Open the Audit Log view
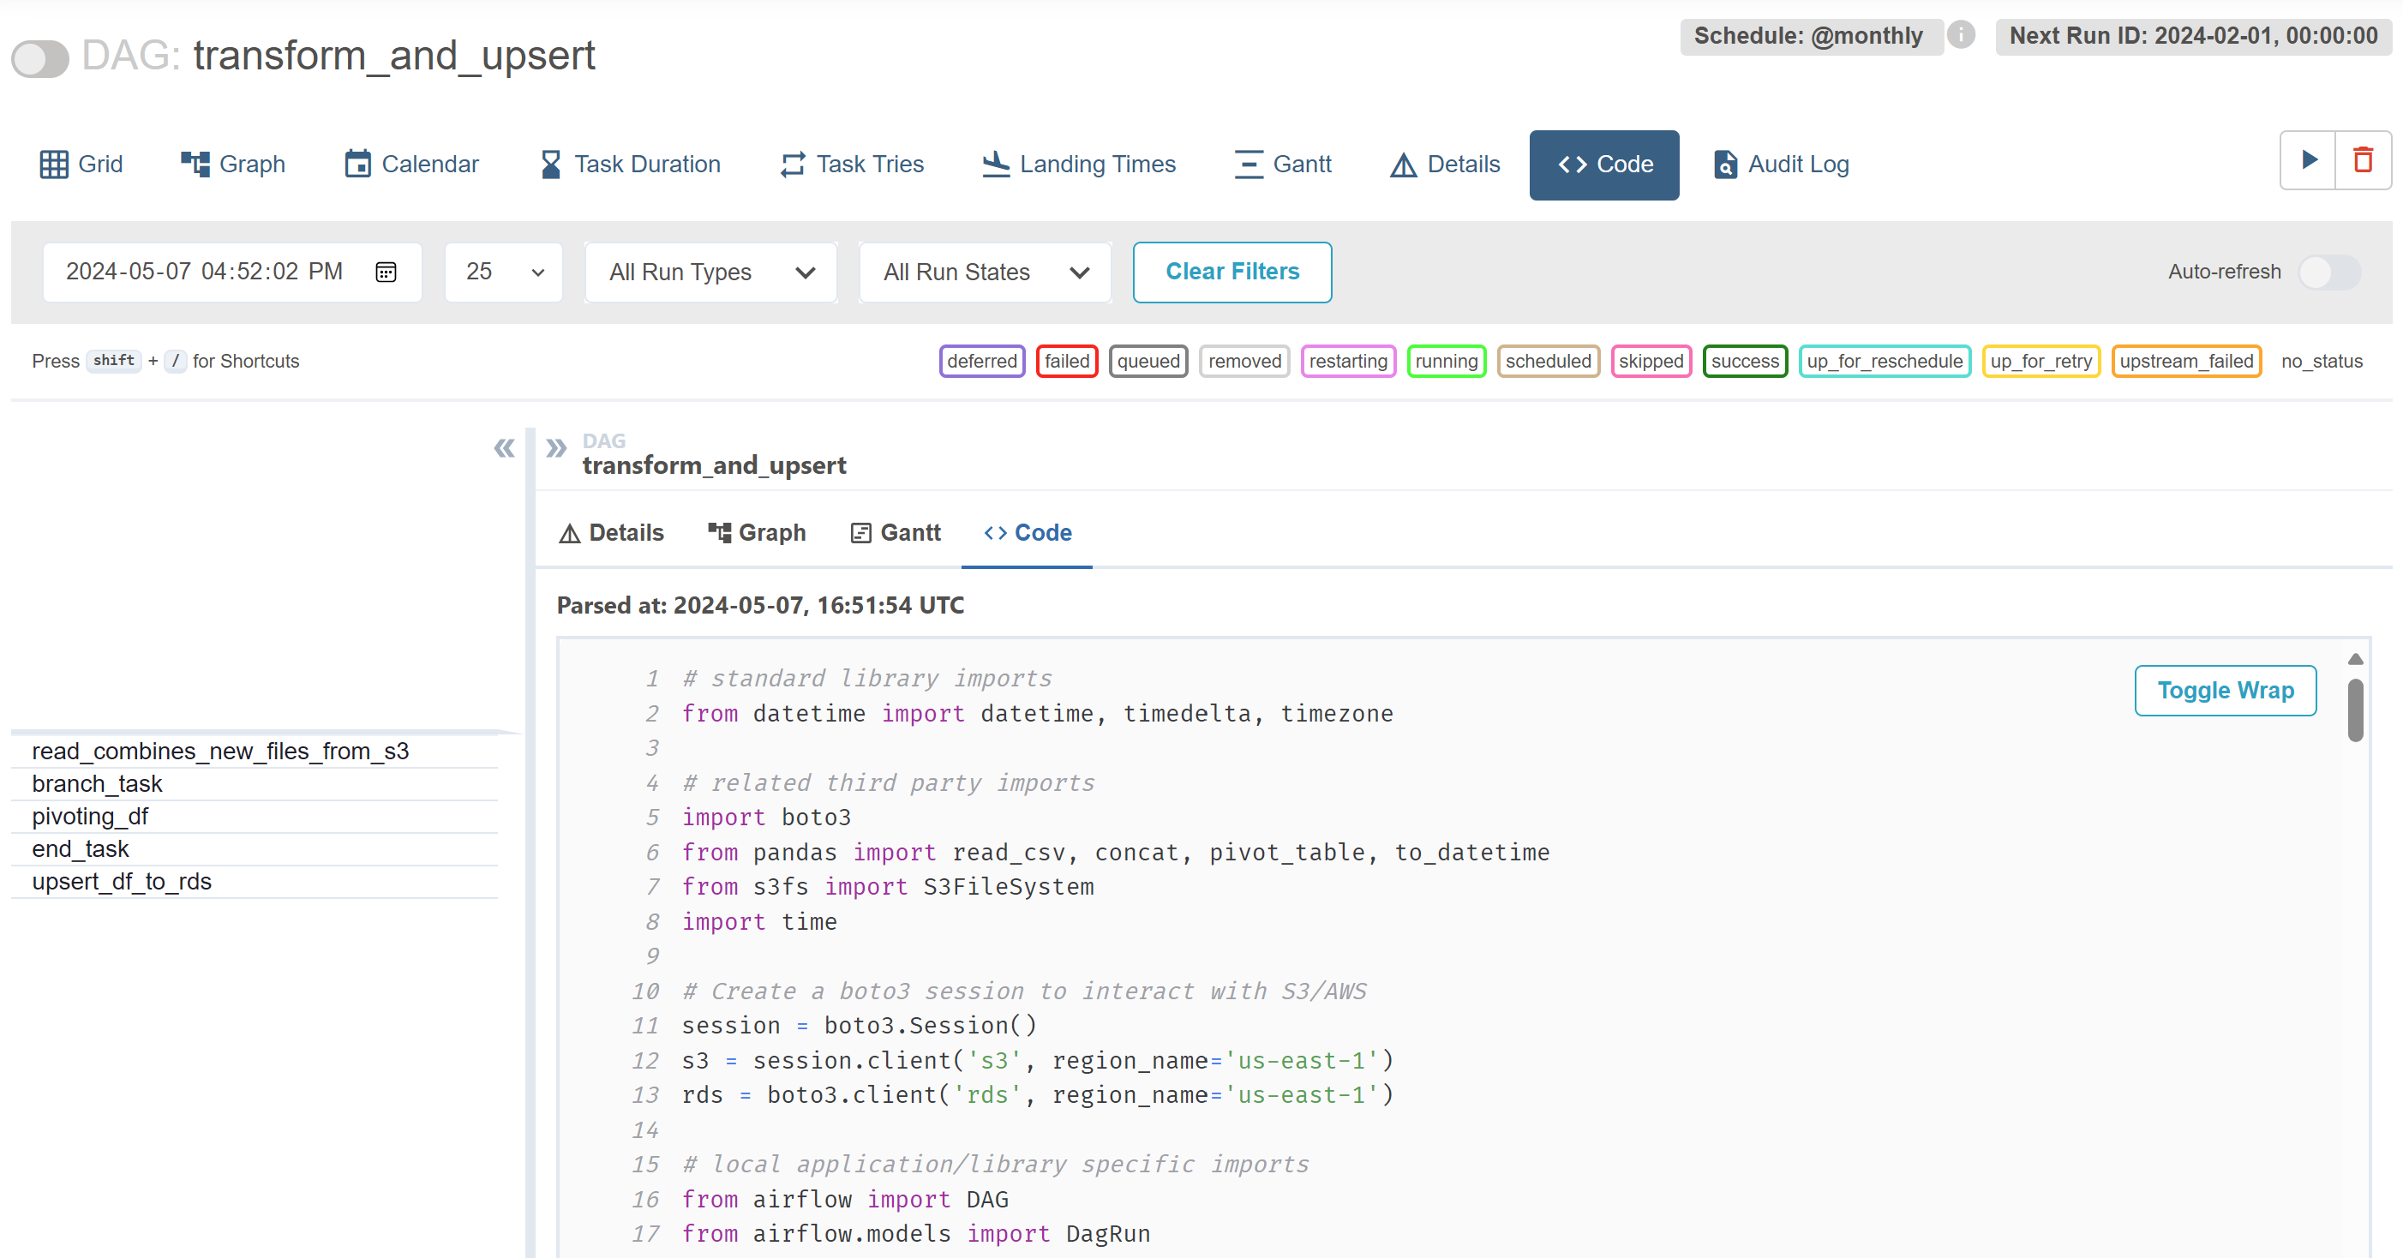2403x1258 pixels. 1780,165
